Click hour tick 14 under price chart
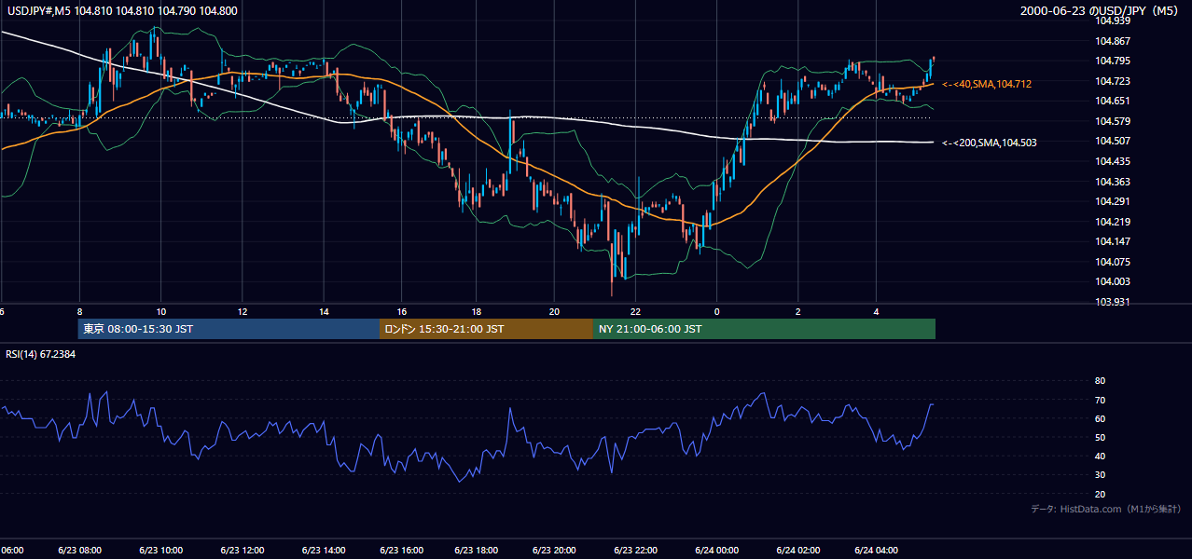 [323, 312]
